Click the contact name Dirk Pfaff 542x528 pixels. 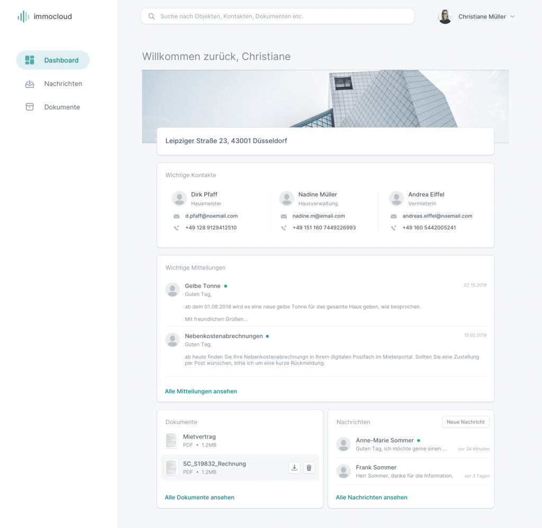204,195
